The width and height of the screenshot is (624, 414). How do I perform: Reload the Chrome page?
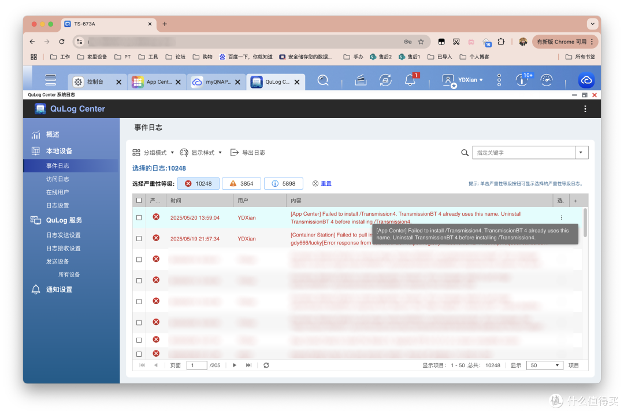tap(62, 42)
